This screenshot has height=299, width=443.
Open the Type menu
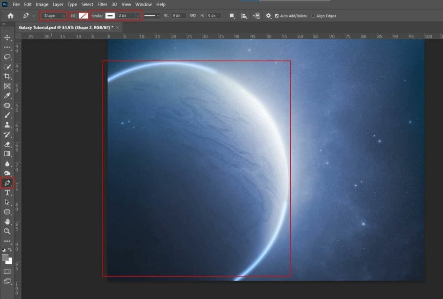click(x=72, y=4)
